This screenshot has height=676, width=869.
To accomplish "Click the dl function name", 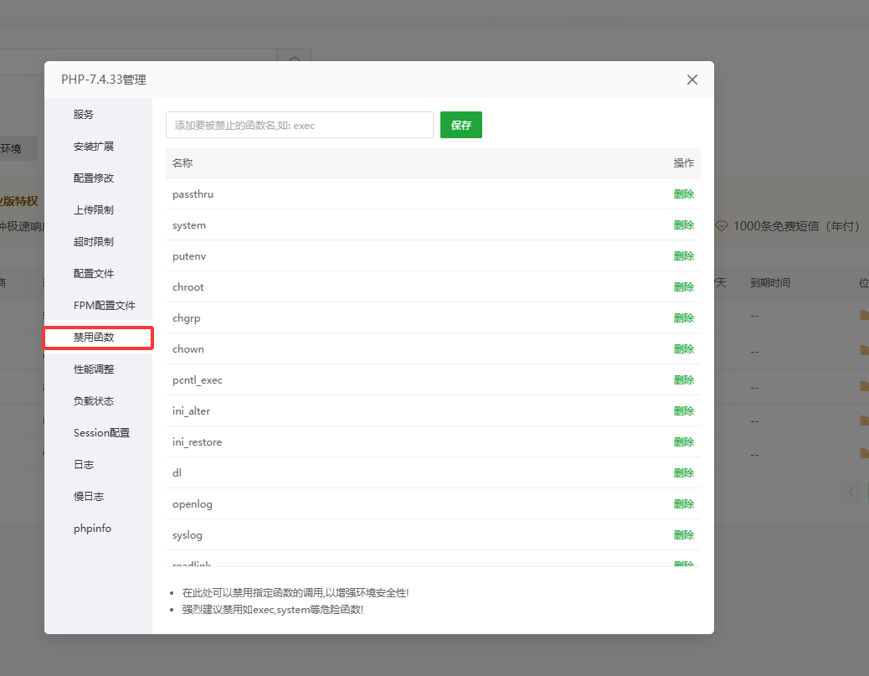I will click(177, 473).
